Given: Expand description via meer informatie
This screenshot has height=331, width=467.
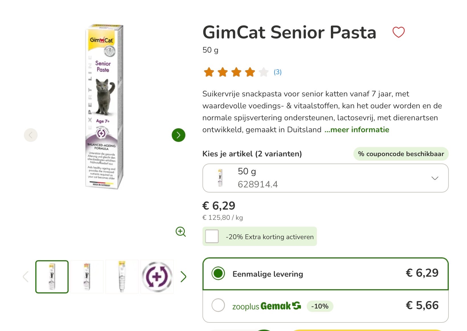Looking at the screenshot, I should click(357, 130).
